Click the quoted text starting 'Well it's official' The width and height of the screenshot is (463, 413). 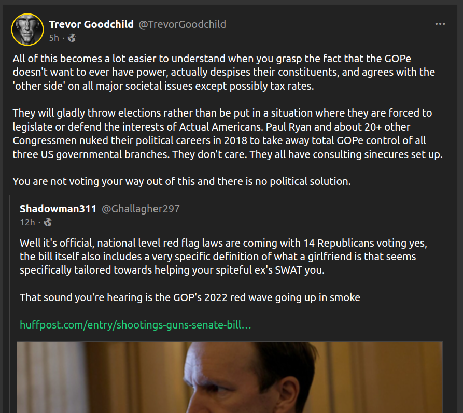click(x=223, y=257)
